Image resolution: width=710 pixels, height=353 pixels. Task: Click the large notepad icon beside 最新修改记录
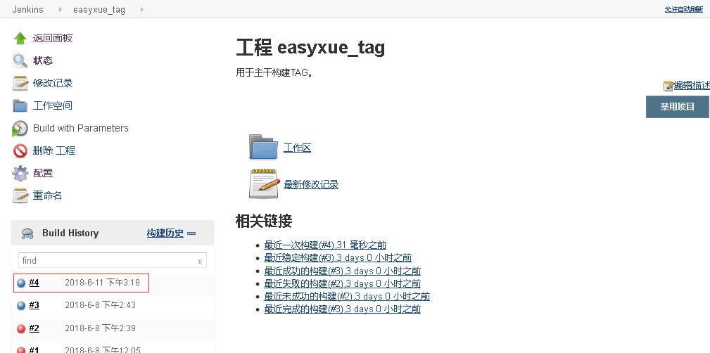264,184
